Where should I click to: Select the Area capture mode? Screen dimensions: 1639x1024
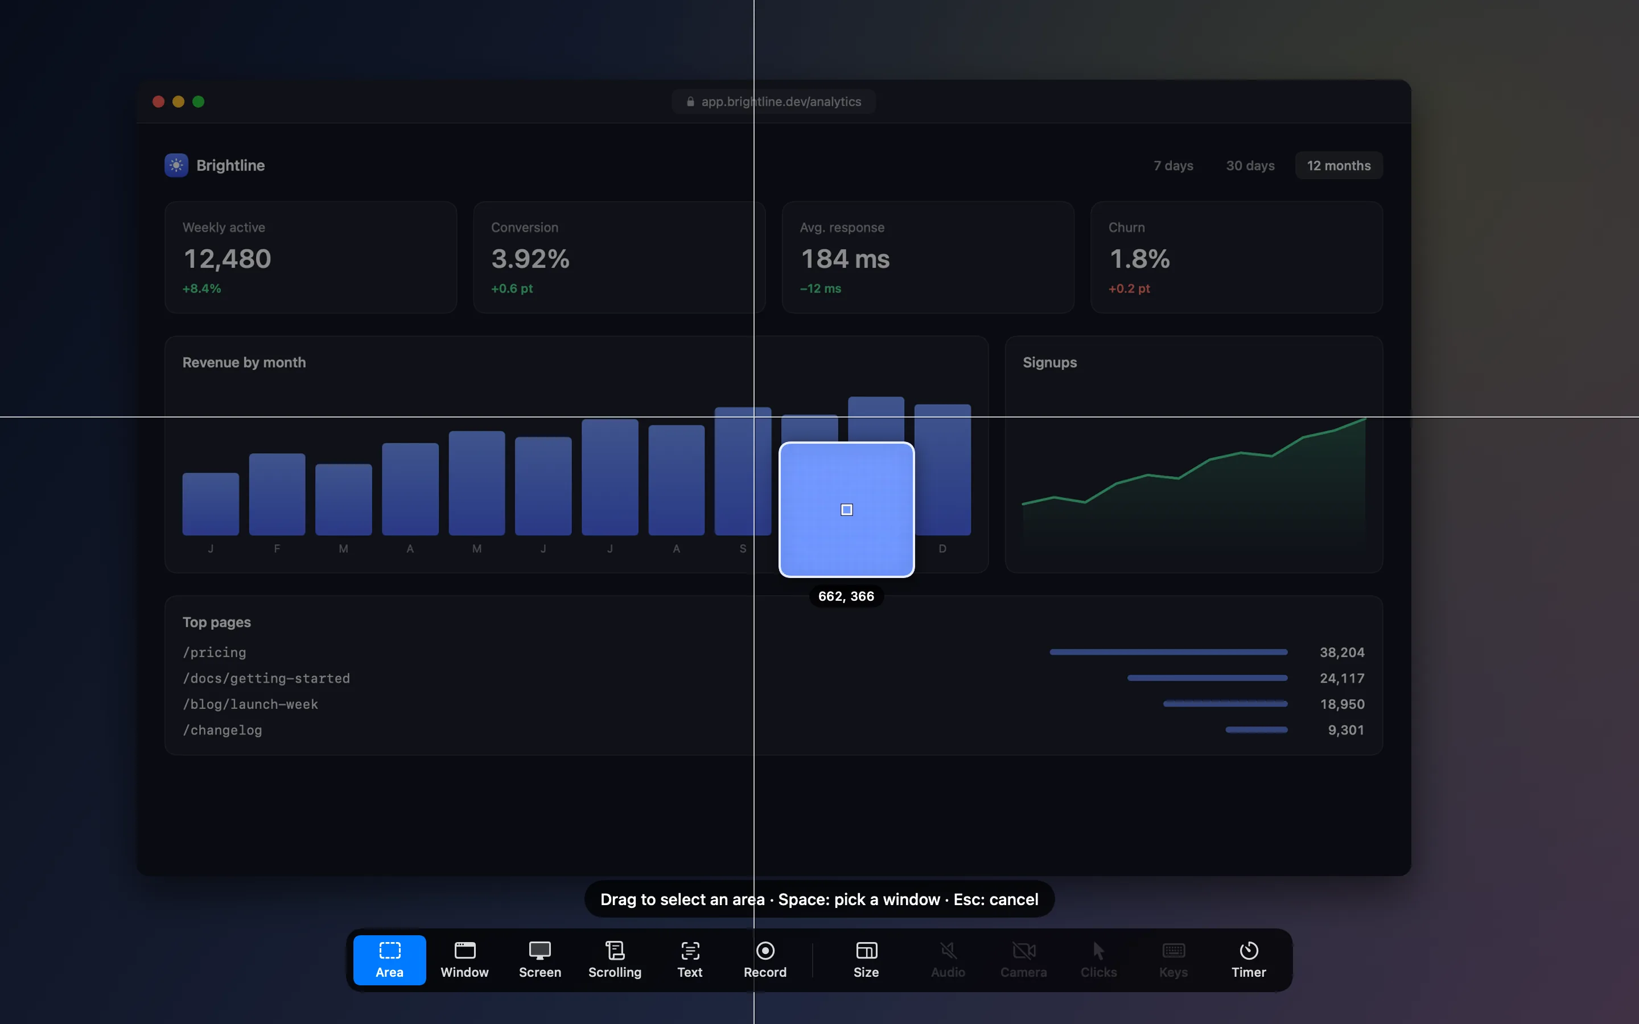click(x=389, y=960)
